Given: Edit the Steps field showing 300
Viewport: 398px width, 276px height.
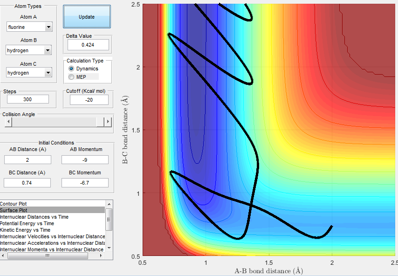Looking at the screenshot, I should 27,99.
